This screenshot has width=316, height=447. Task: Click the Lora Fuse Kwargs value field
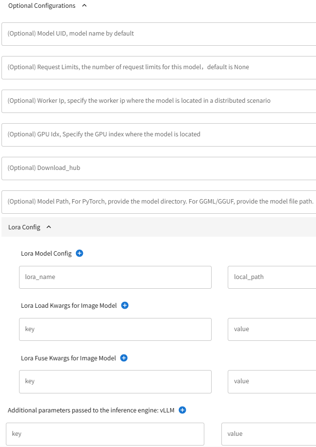pos(272,382)
